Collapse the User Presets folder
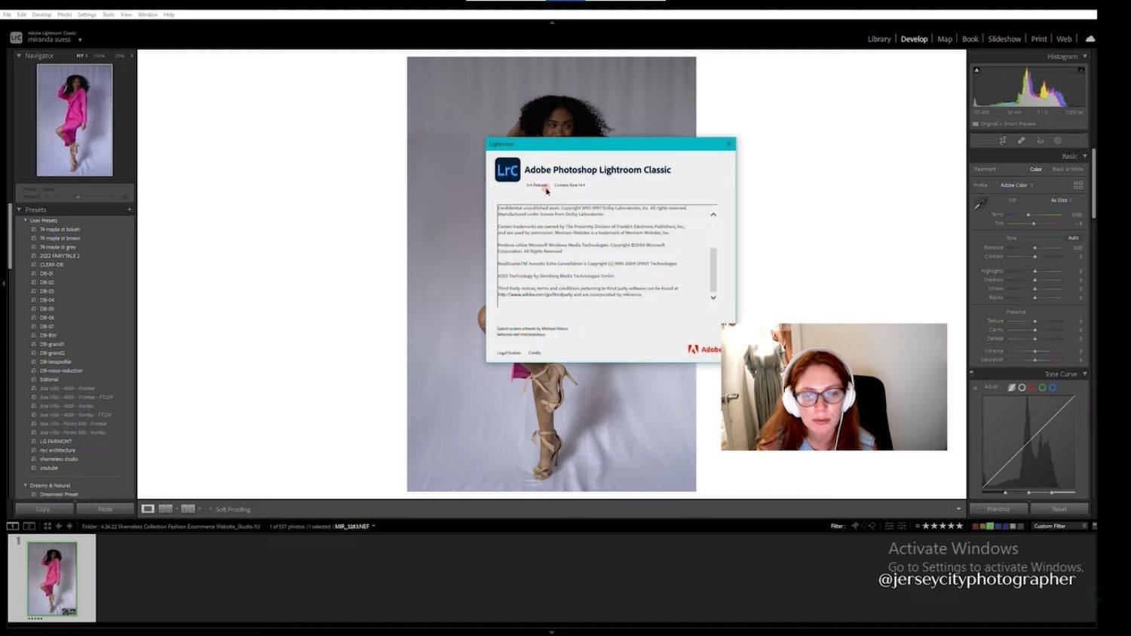This screenshot has width=1131, height=636. [x=26, y=220]
